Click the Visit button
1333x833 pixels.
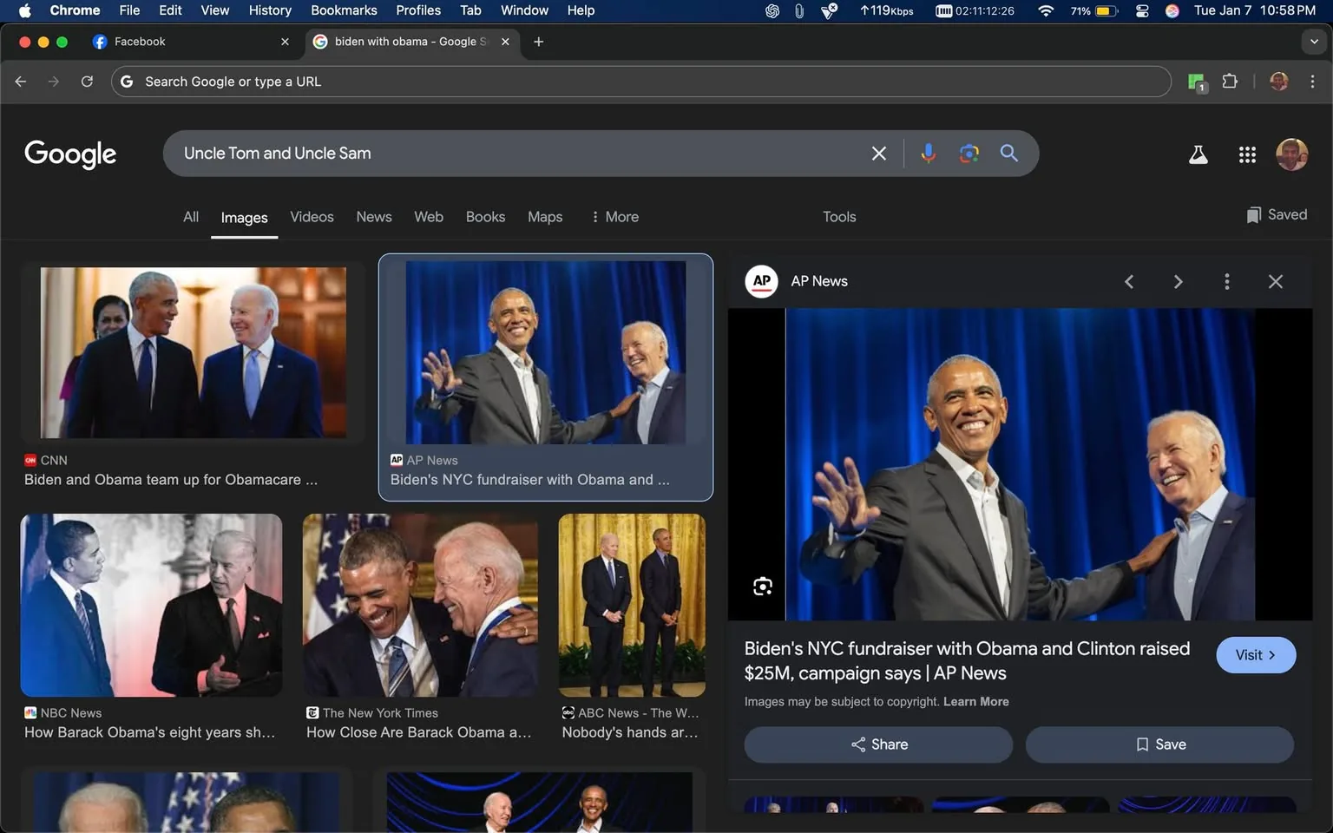(1255, 655)
